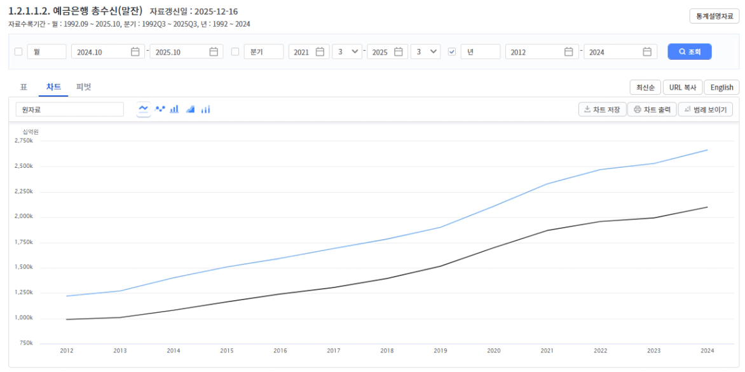Viewport: 745px width, 372px height.
Task: Uncheck the 년 (yearly) checkbox
Action: click(x=452, y=52)
